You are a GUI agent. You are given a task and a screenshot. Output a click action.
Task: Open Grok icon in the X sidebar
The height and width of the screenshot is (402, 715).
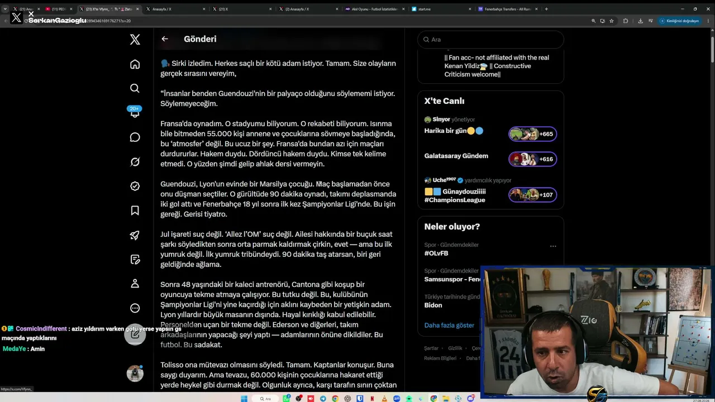(x=135, y=162)
